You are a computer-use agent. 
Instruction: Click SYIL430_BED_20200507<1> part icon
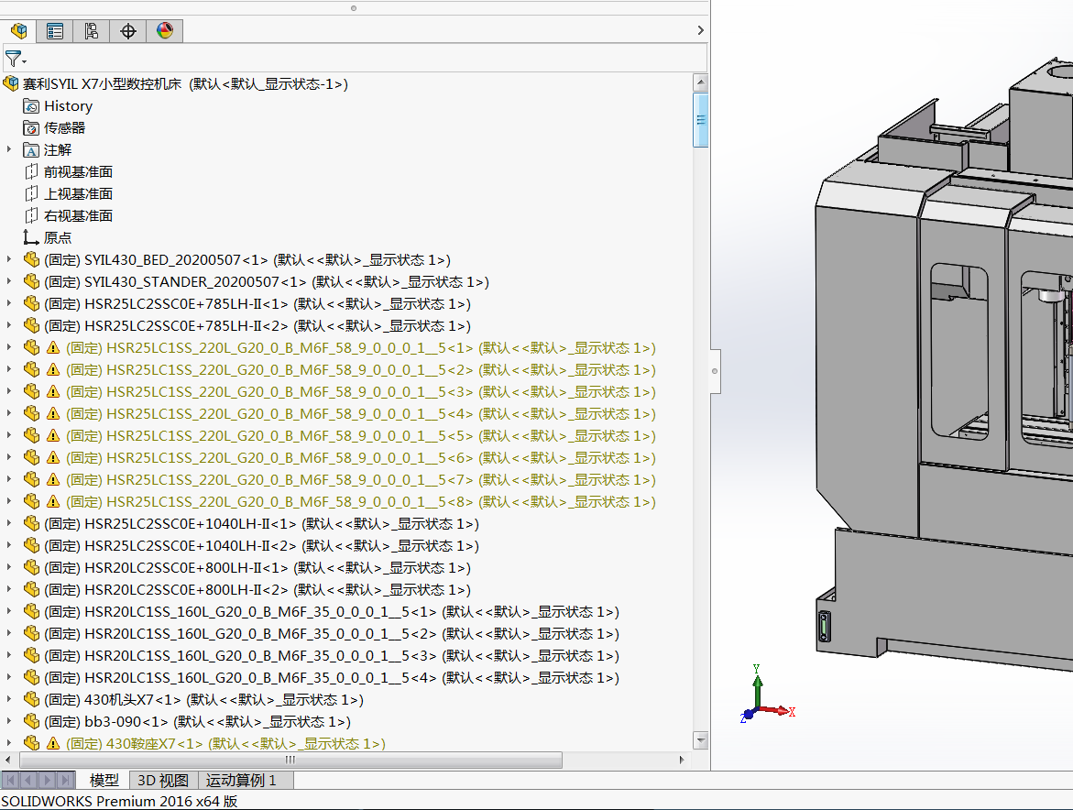(x=31, y=259)
